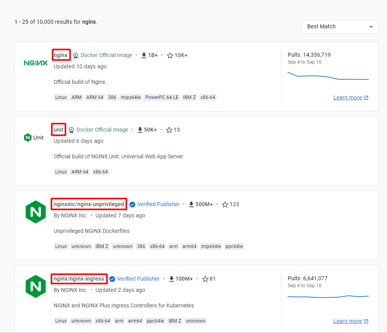Click 'Updated 2 days ago' text
The image size is (387, 333).
click(120, 290)
